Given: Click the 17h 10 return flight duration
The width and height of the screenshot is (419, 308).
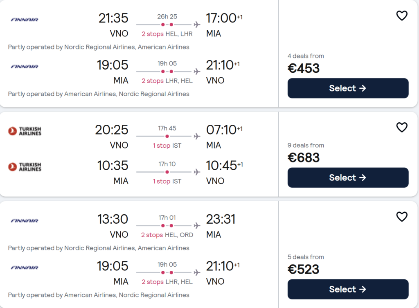Looking at the screenshot, I should click(167, 164).
